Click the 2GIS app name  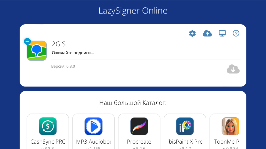[x=59, y=44]
